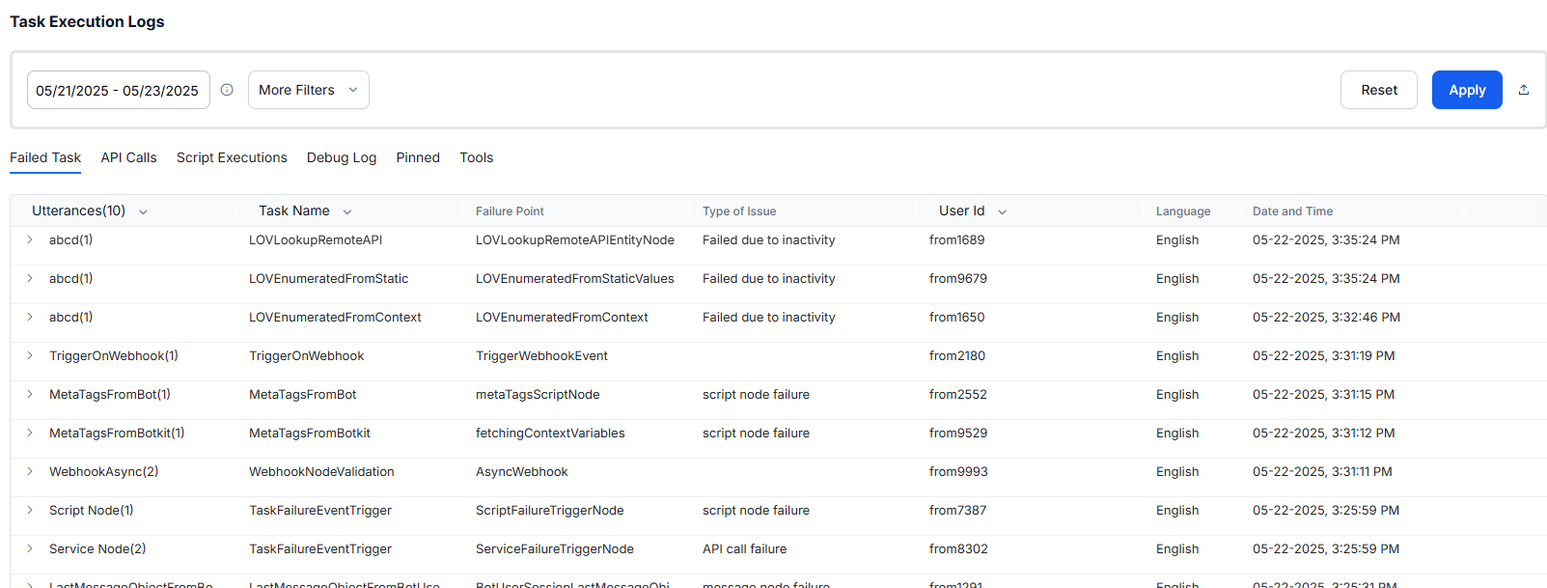The image size is (1547, 588).
Task: Click the Task Execution Logs heading
Action: tap(87, 21)
